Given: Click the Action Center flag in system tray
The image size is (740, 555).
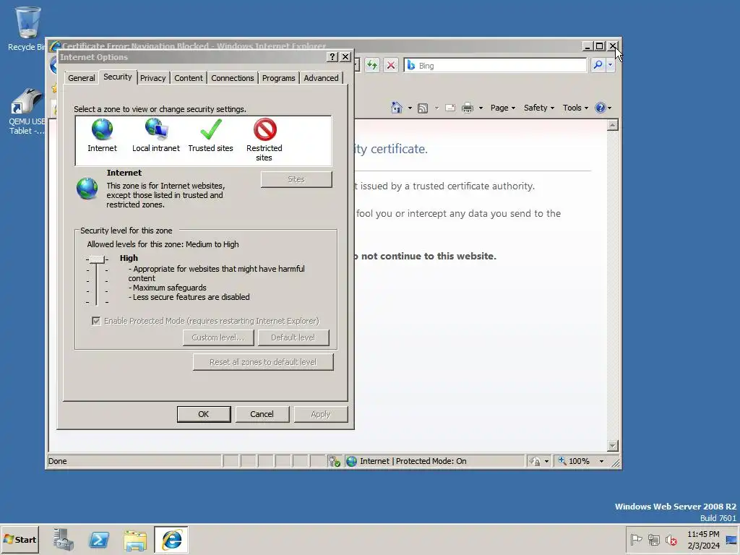Looking at the screenshot, I should (636, 539).
